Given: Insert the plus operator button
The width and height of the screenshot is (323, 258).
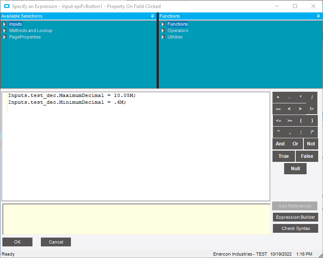Looking at the screenshot, I should click(x=278, y=97).
